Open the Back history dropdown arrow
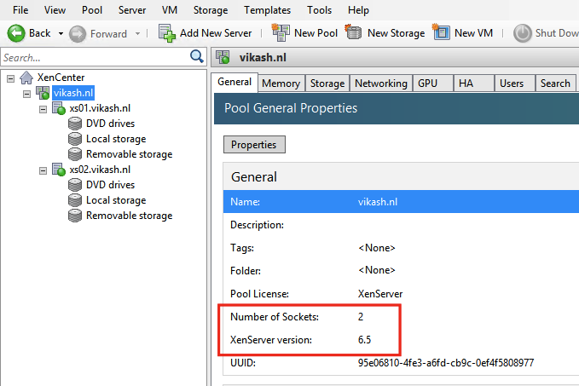579x386 pixels. [61, 33]
